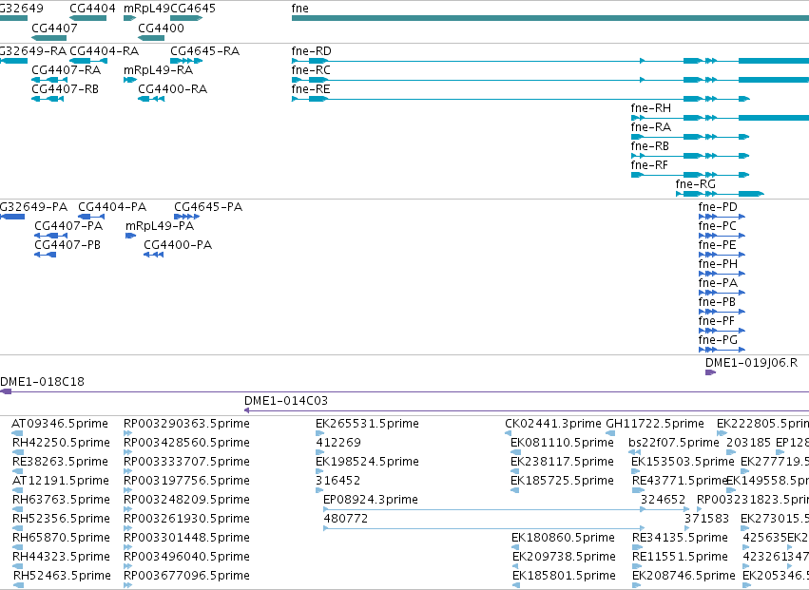Click the fne gene span bar
This screenshot has width=809, height=590.
point(550,18)
